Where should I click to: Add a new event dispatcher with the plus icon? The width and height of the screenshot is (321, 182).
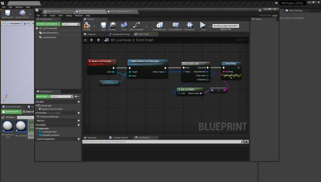79,139
